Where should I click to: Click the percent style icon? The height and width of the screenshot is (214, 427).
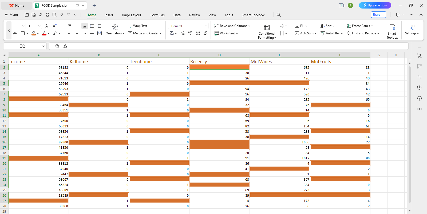183,33
